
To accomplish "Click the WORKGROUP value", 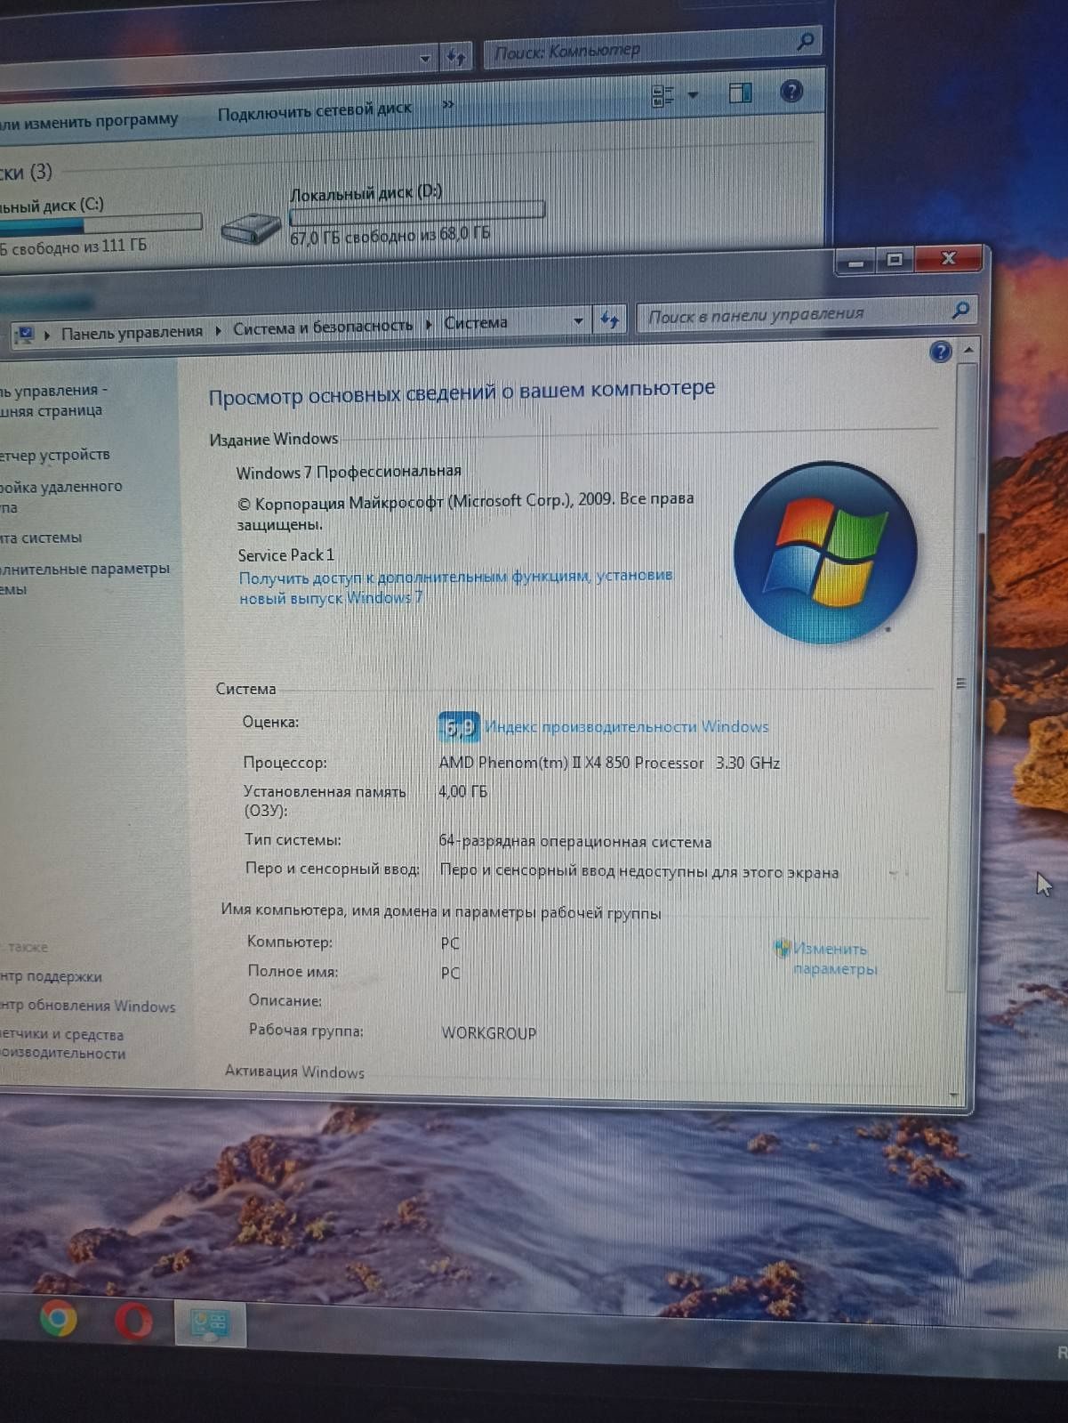I will coord(489,1033).
